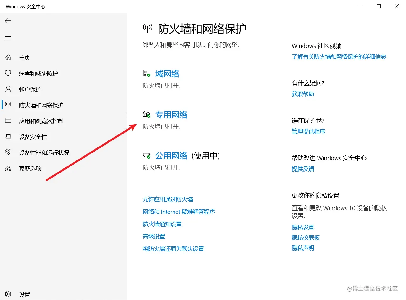Click the 有什么疑问? heading

pos(308,83)
